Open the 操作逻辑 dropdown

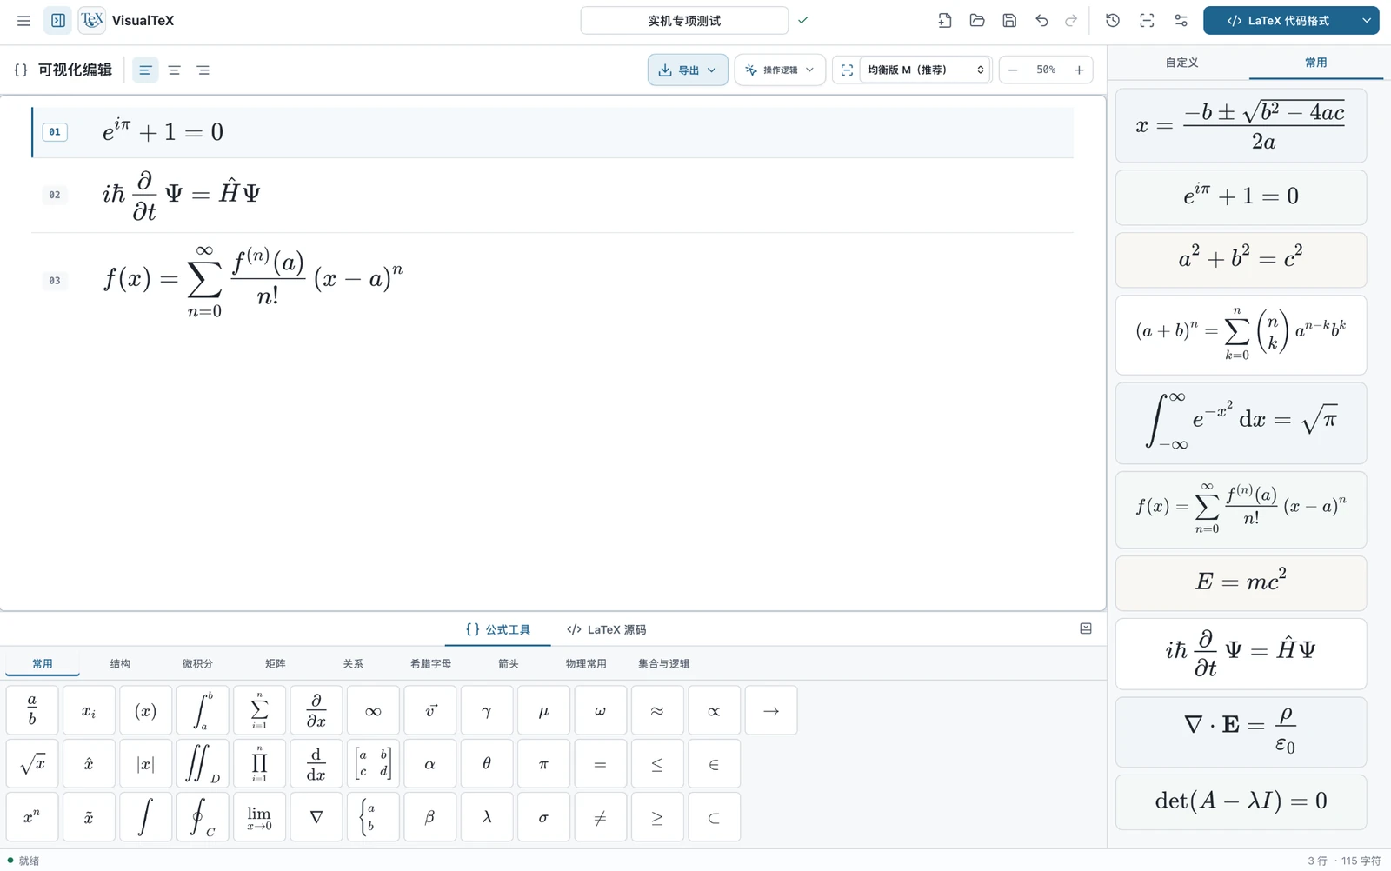[780, 70]
